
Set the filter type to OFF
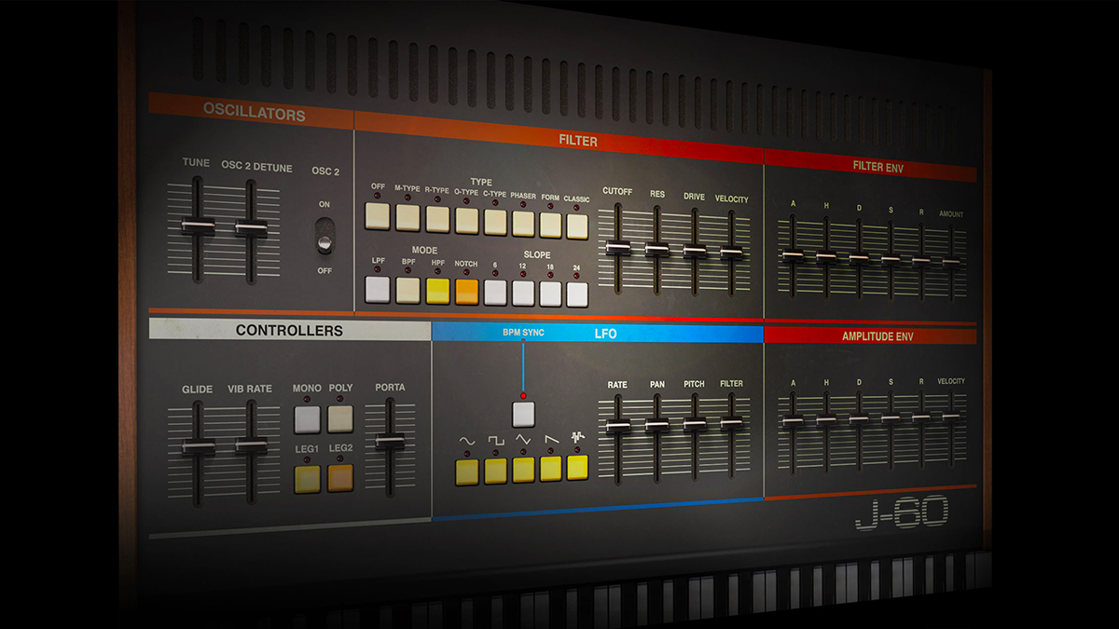(378, 216)
